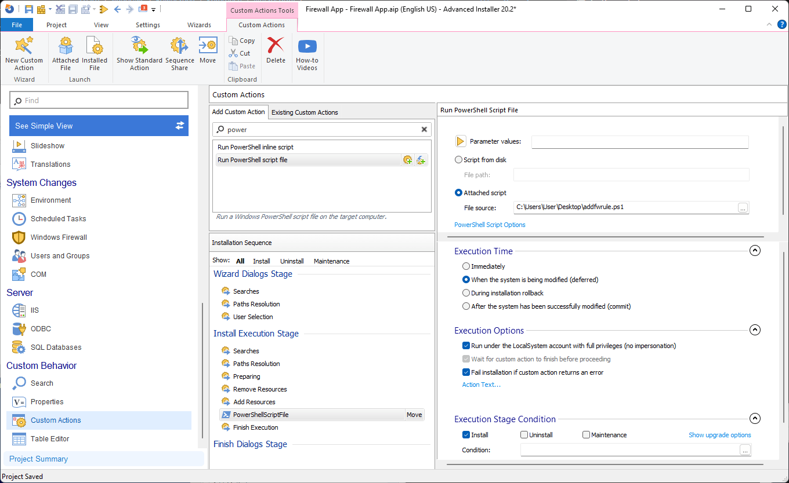This screenshot has height=483, width=789.
Task: Open How-to Videos
Action: tap(307, 53)
